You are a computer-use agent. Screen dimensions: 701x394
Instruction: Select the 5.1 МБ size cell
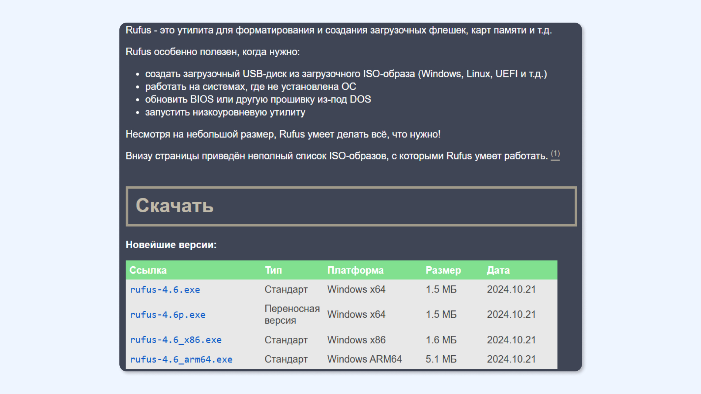(441, 359)
